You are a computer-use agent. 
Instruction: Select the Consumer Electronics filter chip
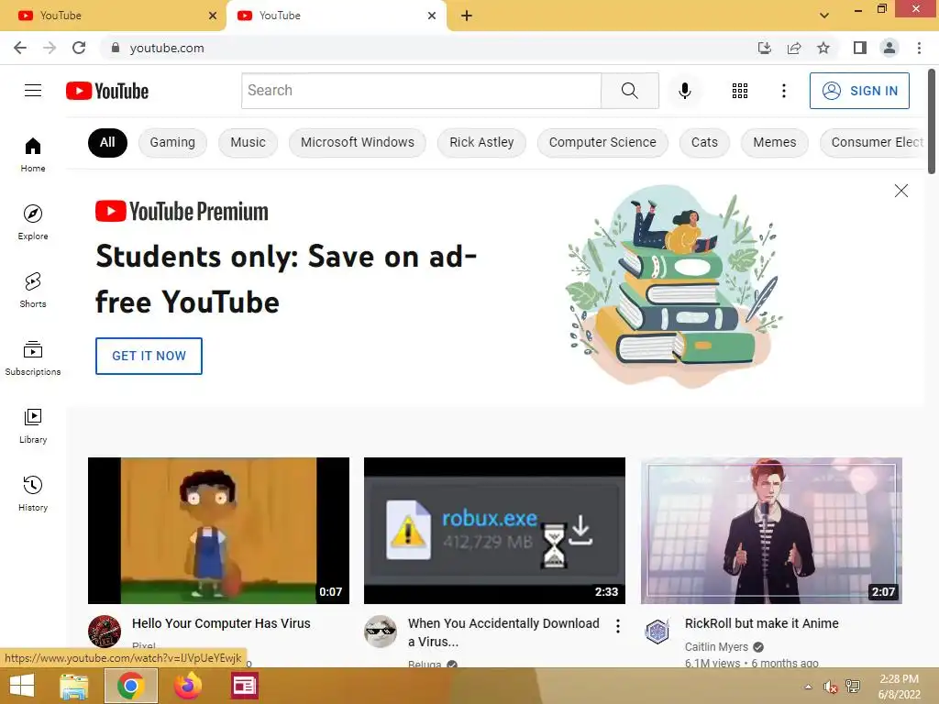873,142
